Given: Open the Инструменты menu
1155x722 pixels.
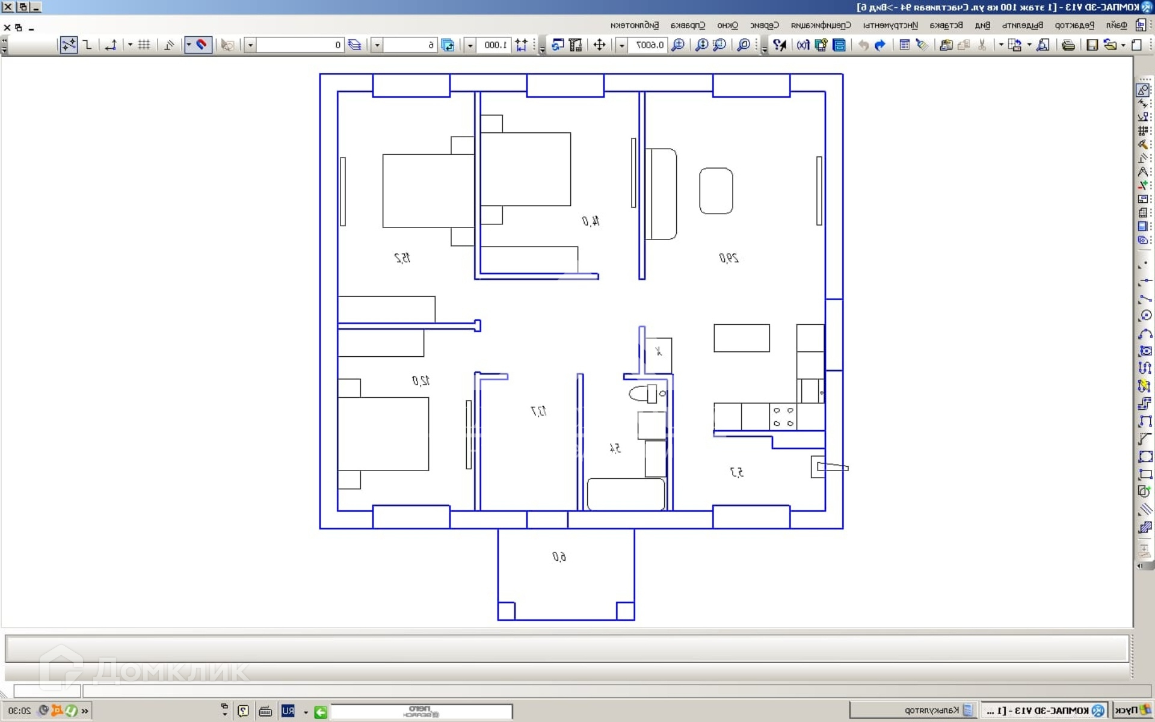Looking at the screenshot, I should point(890,25).
